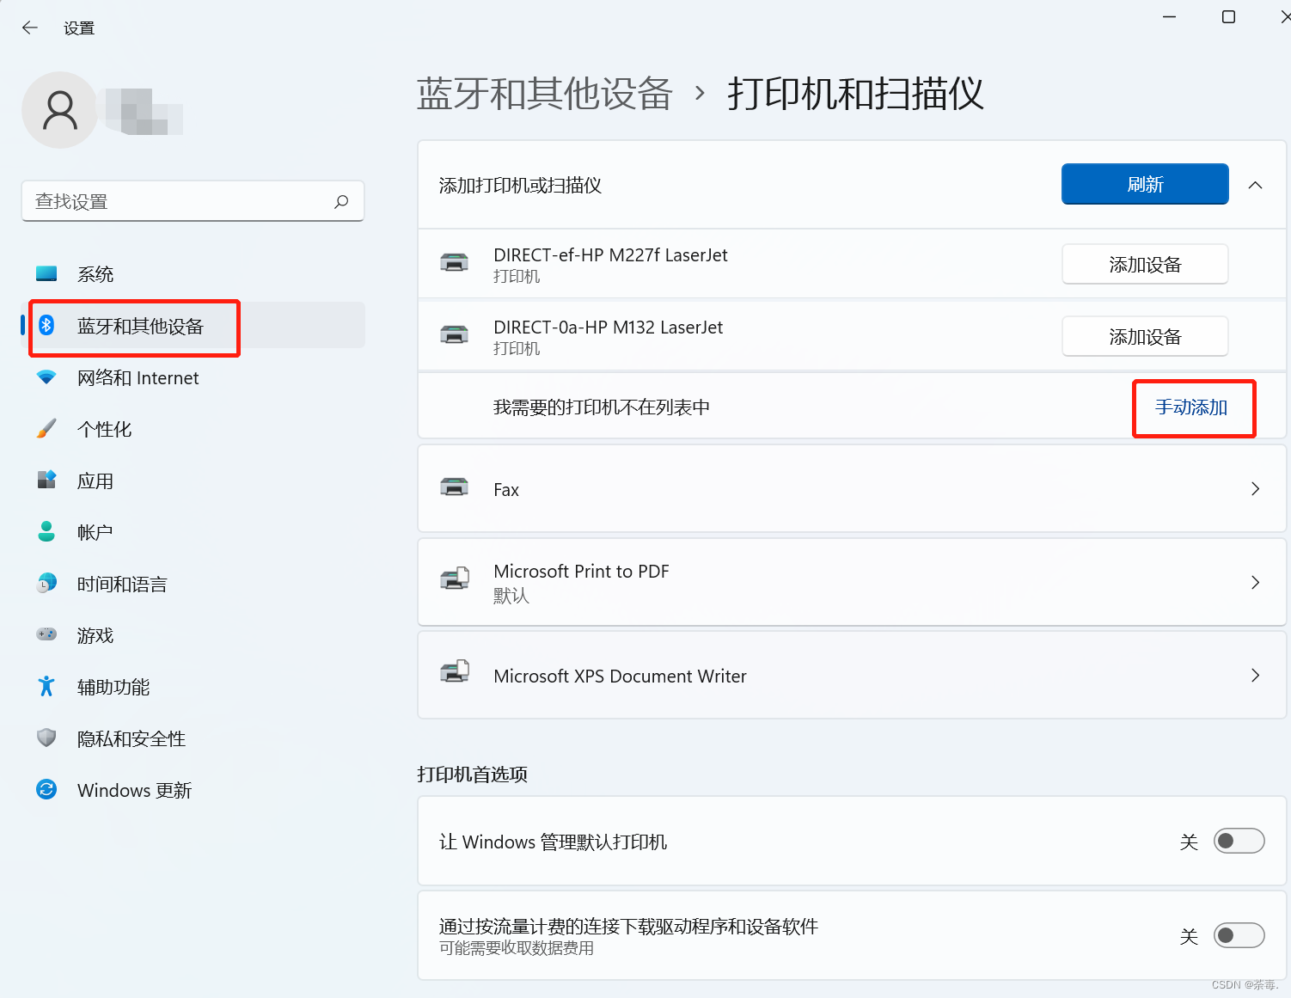Click the 游戏 gamepad icon
This screenshot has height=998, width=1291.
pyautogui.click(x=46, y=634)
